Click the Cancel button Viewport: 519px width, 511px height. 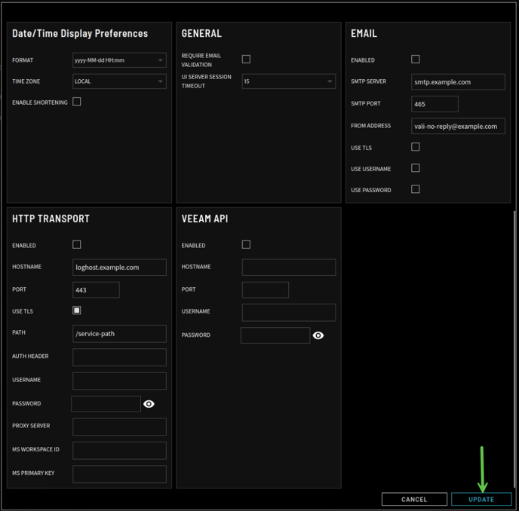(x=414, y=499)
